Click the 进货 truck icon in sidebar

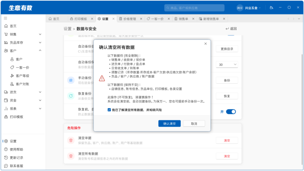pos(6,92)
